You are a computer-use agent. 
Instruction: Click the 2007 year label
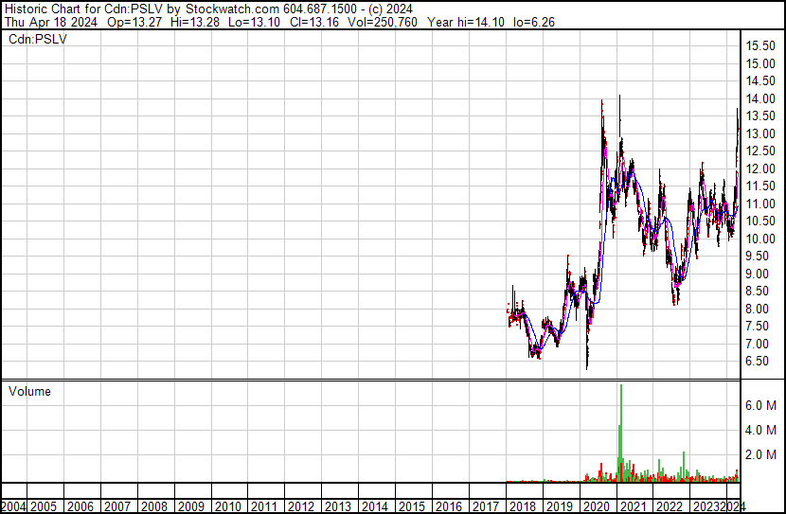[117, 505]
